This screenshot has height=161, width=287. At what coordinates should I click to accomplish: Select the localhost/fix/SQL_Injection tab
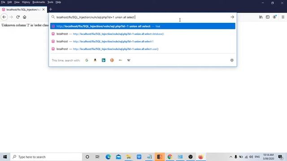23,9
